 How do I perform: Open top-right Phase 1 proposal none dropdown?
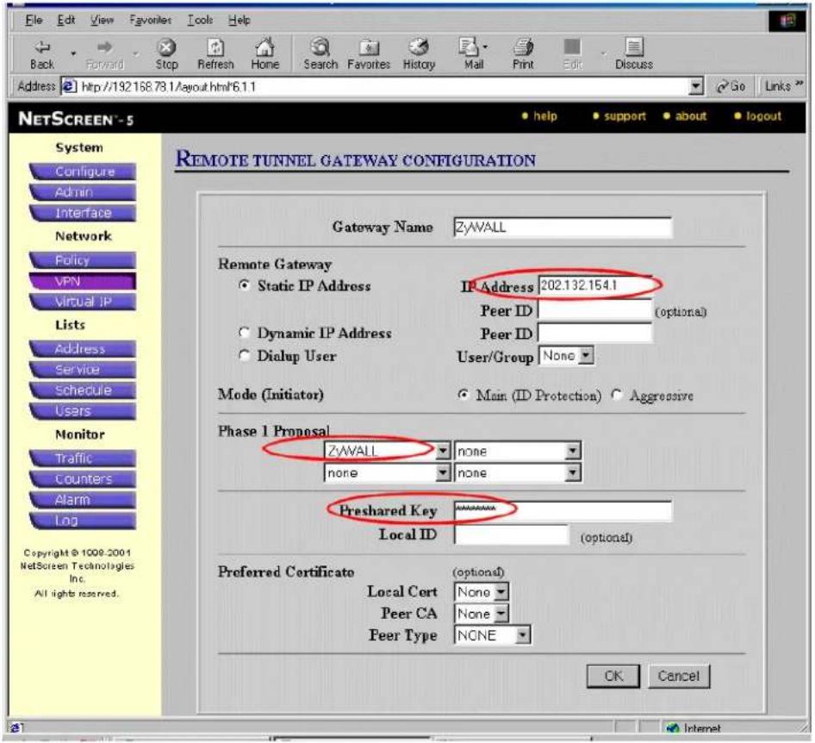click(x=572, y=451)
